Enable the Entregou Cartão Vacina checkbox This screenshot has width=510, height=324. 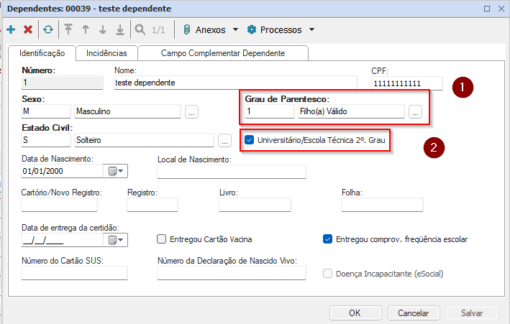[162, 239]
